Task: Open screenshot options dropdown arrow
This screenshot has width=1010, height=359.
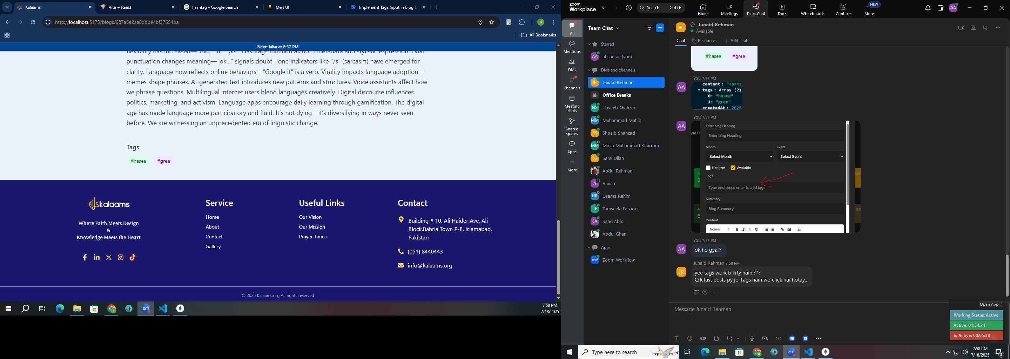Action: point(738,339)
